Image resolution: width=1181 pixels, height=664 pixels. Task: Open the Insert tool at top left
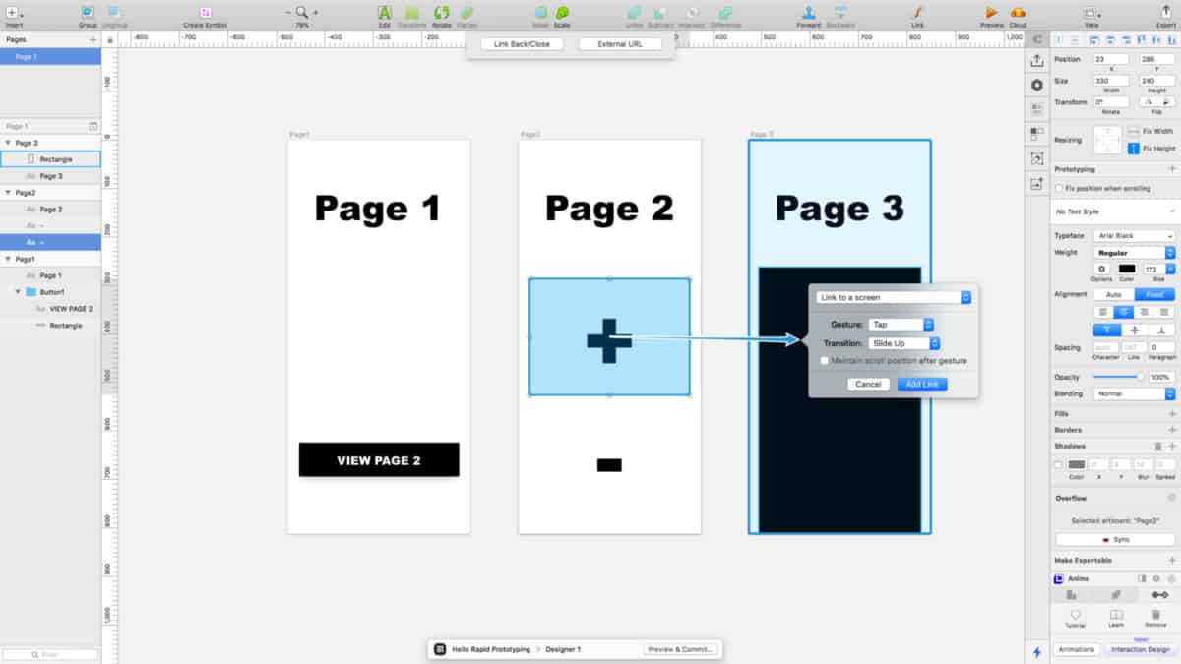pos(12,13)
